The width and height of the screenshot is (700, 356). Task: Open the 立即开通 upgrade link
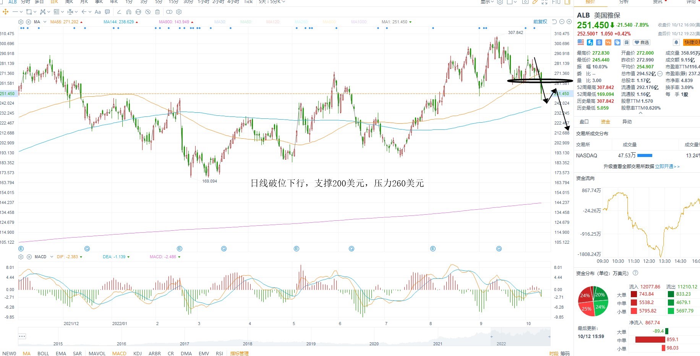click(667, 166)
